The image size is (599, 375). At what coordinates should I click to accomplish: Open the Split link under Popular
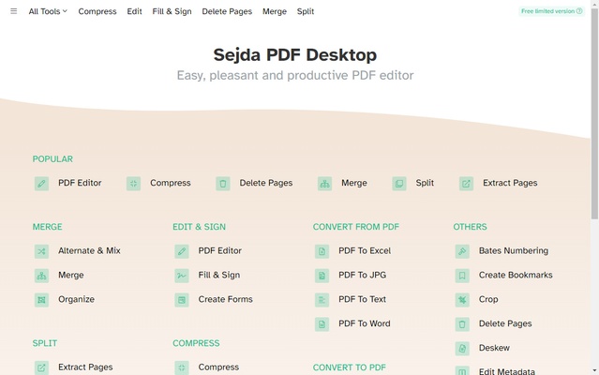(425, 183)
